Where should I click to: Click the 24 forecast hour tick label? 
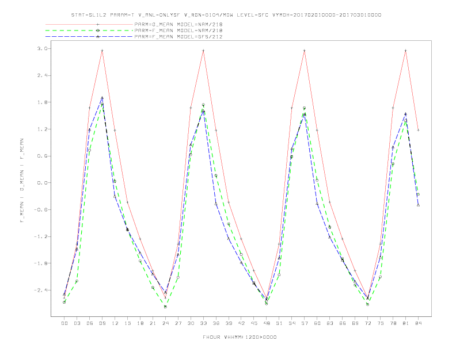tap(165, 323)
